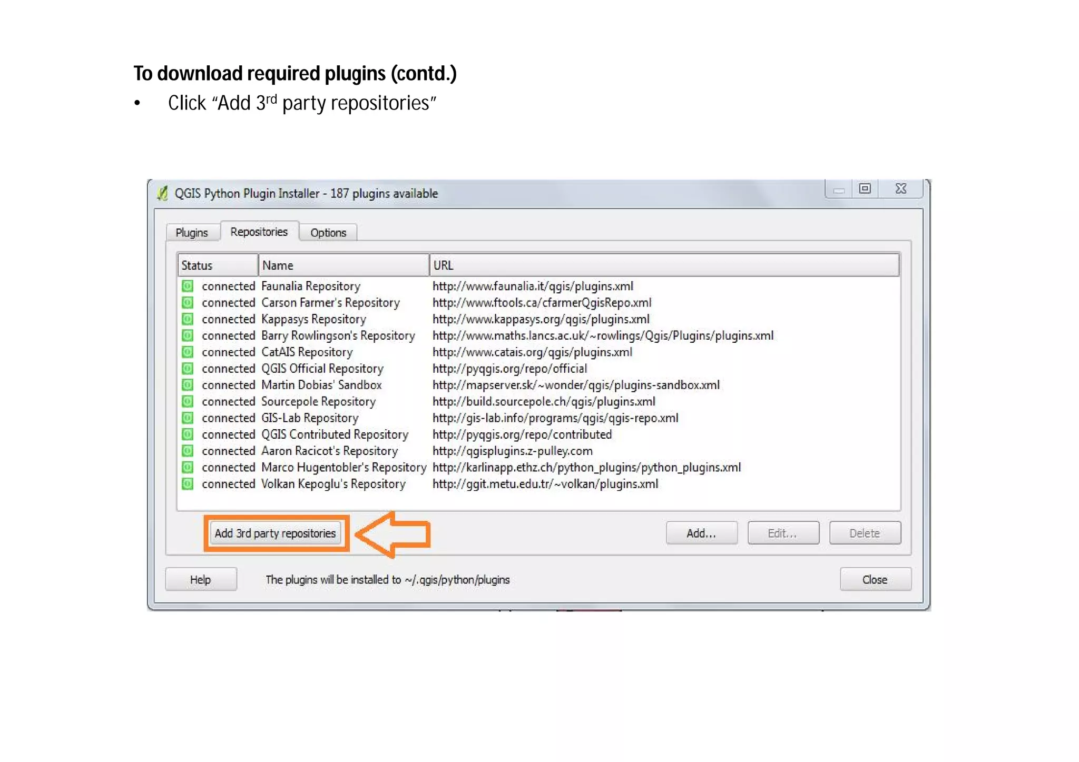Click status icon for CatAIS Repository

pyautogui.click(x=188, y=352)
